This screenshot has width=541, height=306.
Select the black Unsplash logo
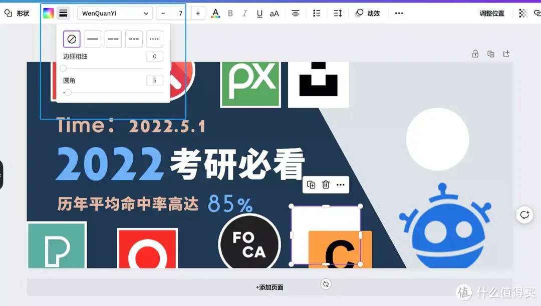tap(319, 84)
